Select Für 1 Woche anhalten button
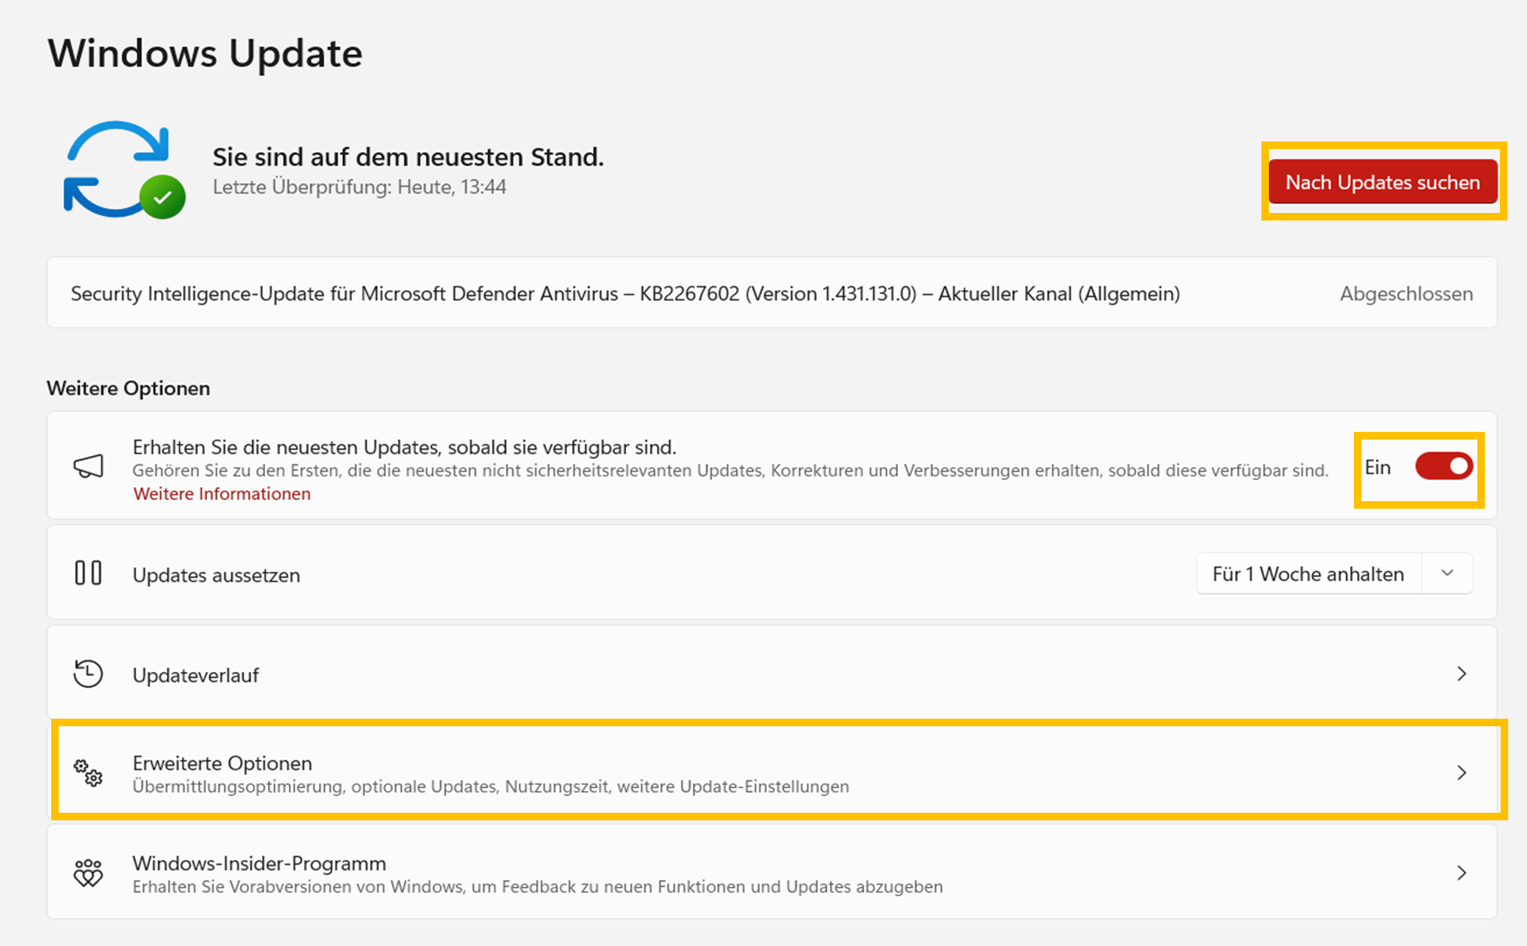The height and width of the screenshot is (946, 1527). [1308, 574]
